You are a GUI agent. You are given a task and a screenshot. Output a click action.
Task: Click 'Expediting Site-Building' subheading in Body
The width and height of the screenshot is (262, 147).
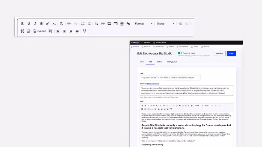click(152, 145)
